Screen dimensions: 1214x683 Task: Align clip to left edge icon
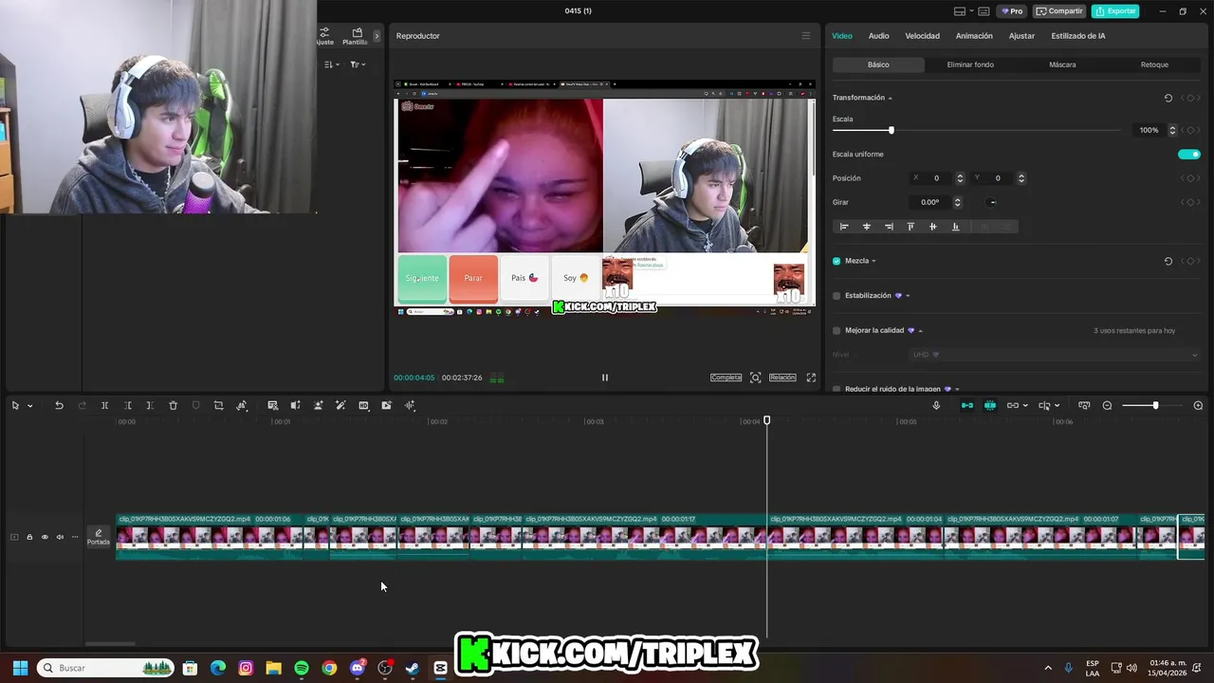(x=844, y=227)
